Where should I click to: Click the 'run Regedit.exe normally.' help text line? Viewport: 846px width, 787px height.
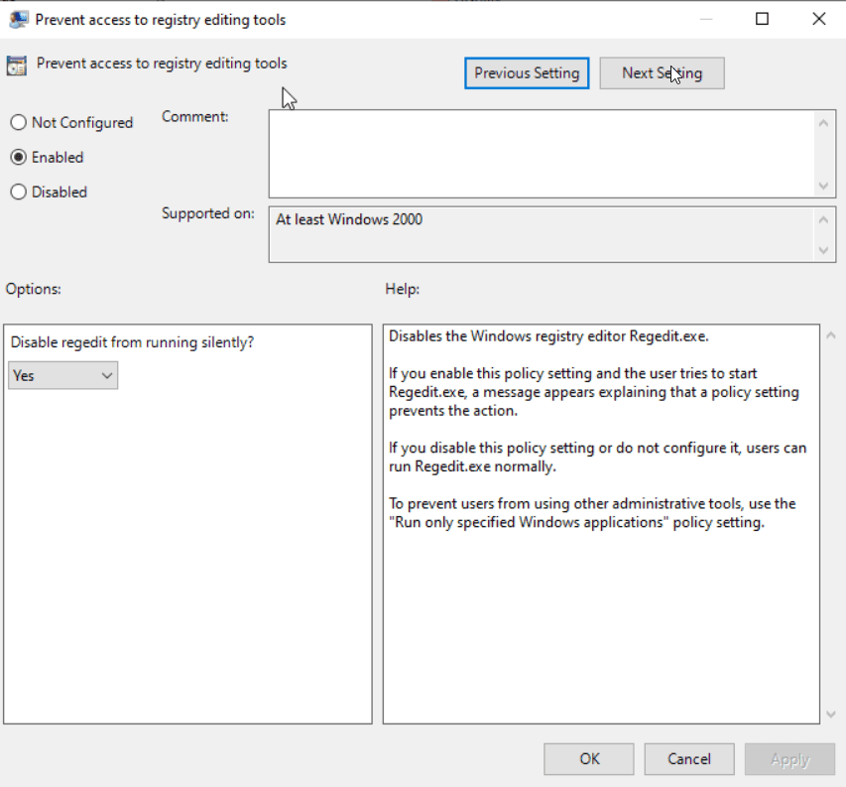[x=473, y=466]
